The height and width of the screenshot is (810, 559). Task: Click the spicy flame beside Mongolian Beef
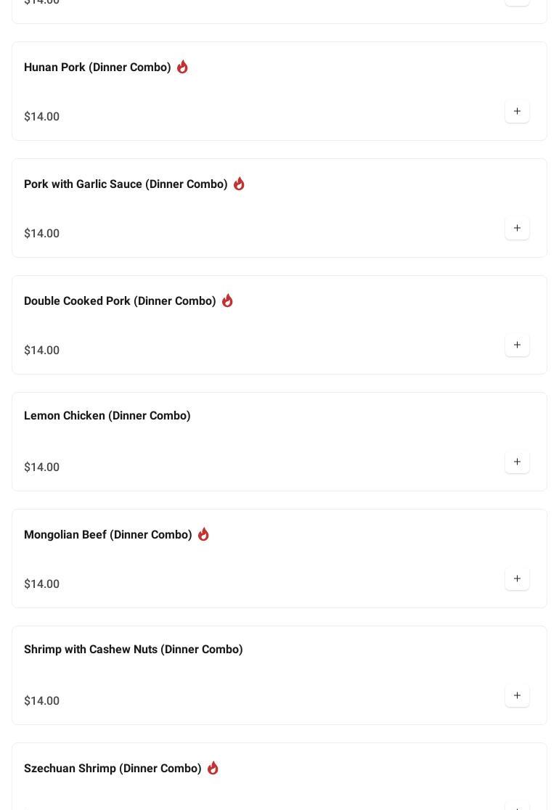[x=203, y=534]
